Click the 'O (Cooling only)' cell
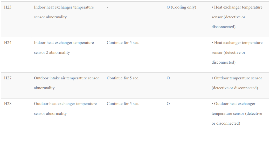Viewport: 270px width, 143px height. (181, 7)
